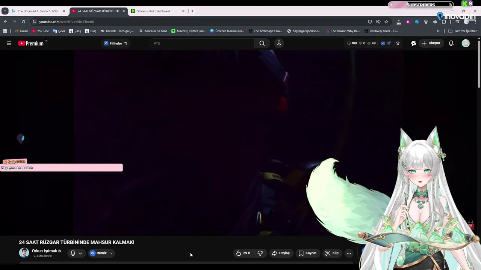Viewport: 481px width, 270px height.
Task: Share the video via Paylaş
Action: (281, 253)
